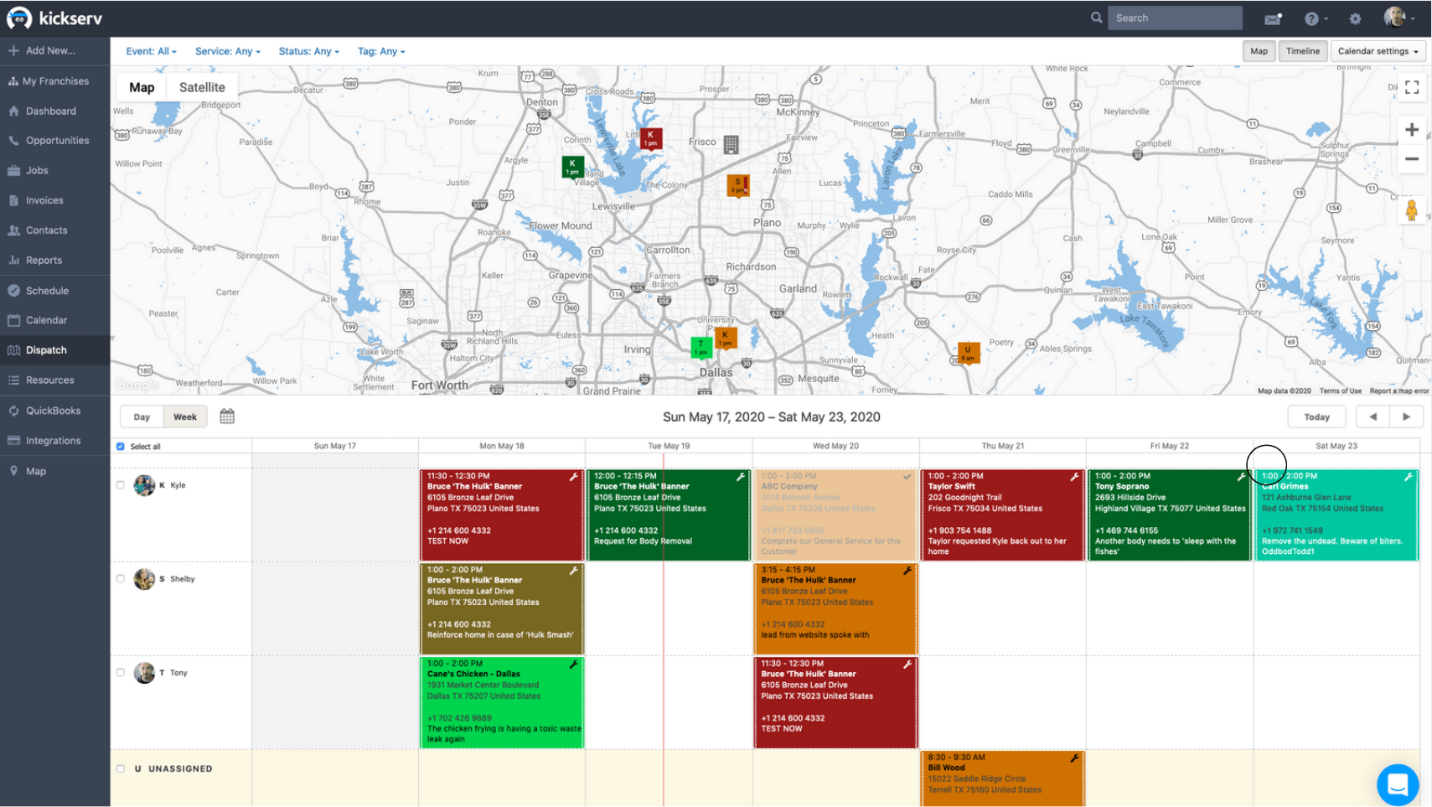Open the date picker calendar icon
Screen dimensions: 1432x807
227,416
